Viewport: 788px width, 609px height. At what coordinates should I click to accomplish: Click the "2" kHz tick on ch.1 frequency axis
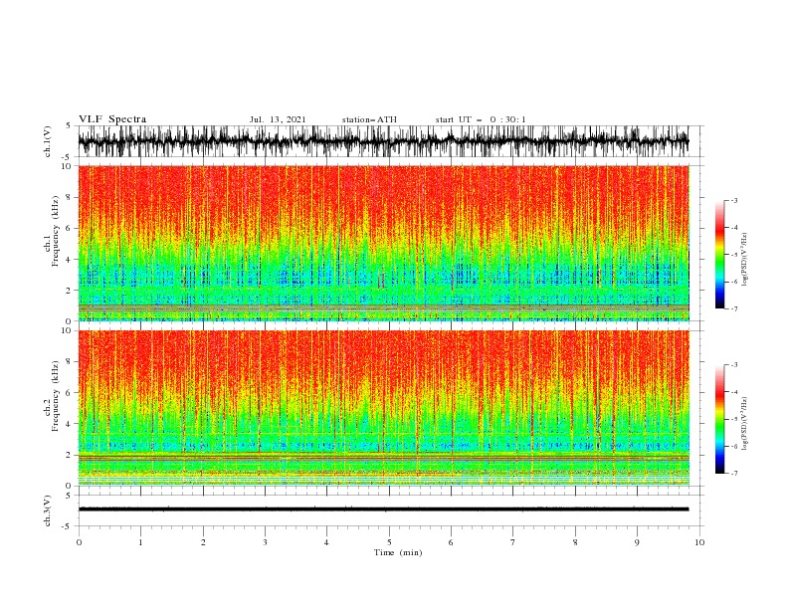pyautogui.click(x=69, y=291)
